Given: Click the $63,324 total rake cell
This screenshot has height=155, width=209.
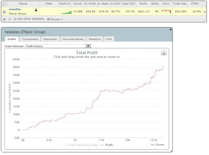Looking at the screenshot, I should [x=180, y=11].
